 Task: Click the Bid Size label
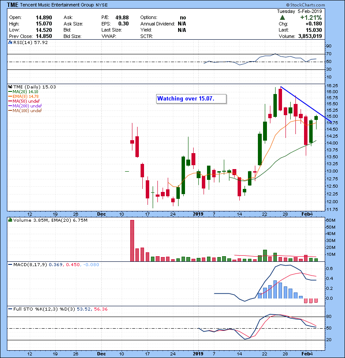[x=72, y=36]
